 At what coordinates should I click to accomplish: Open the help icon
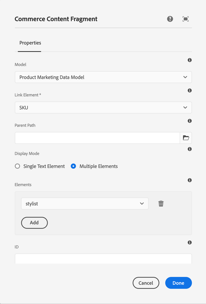point(170,19)
